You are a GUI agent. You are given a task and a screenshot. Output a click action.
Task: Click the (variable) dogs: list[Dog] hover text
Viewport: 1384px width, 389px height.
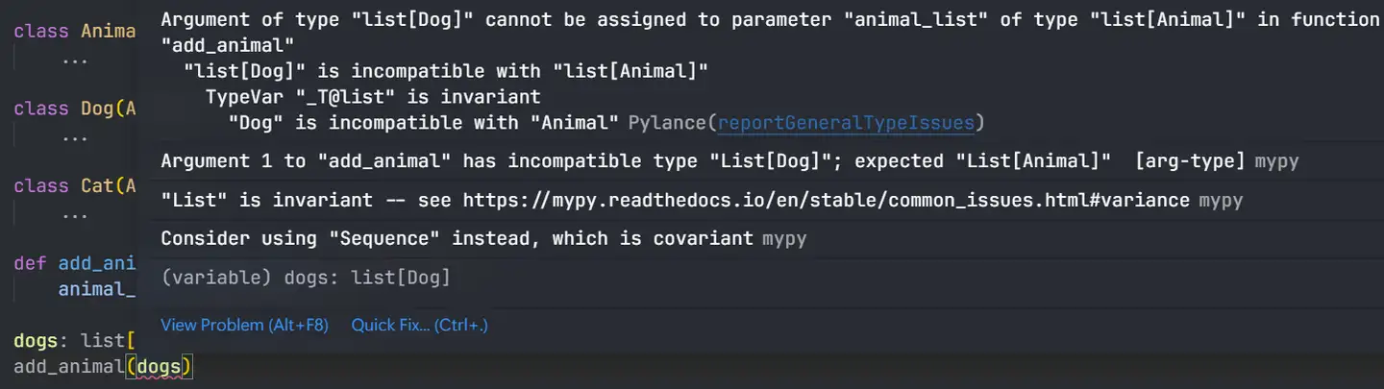(x=306, y=278)
